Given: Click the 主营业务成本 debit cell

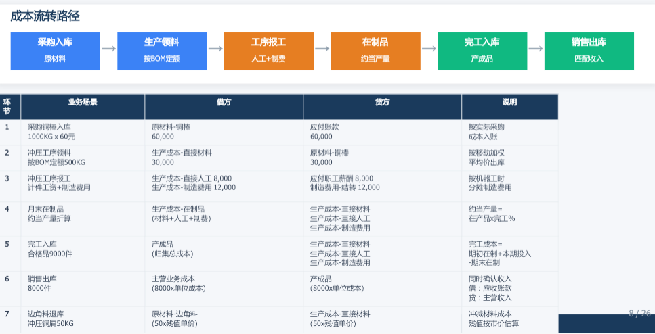Looking at the screenshot, I should [x=224, y=289].
